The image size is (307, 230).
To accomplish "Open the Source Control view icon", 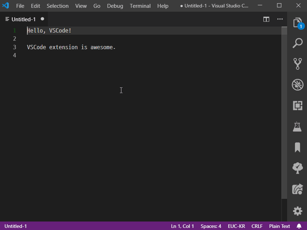I will point(297,64).
